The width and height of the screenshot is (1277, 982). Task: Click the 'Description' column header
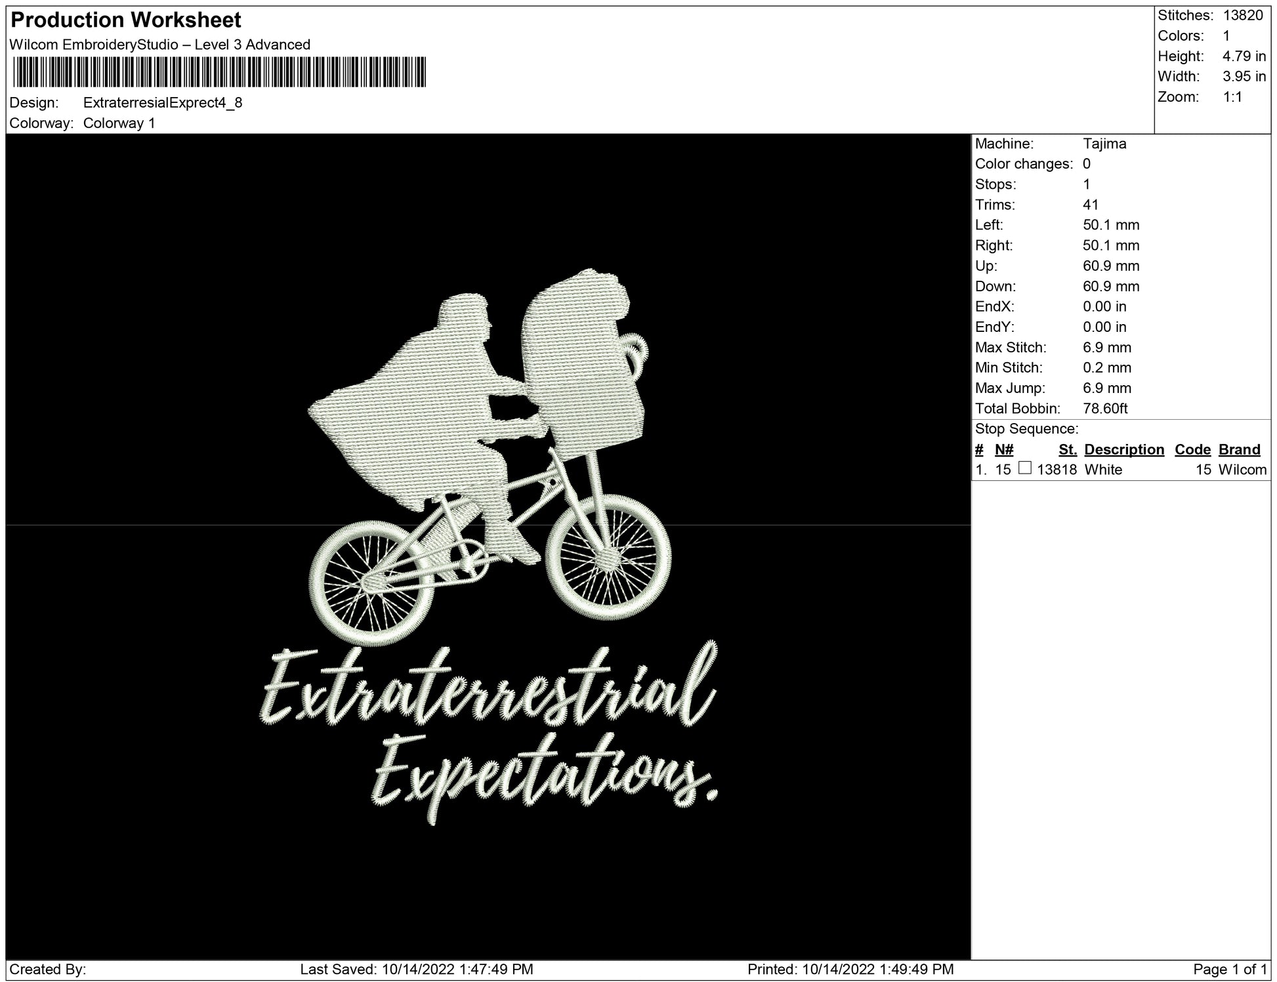[x=1123, y=449]
